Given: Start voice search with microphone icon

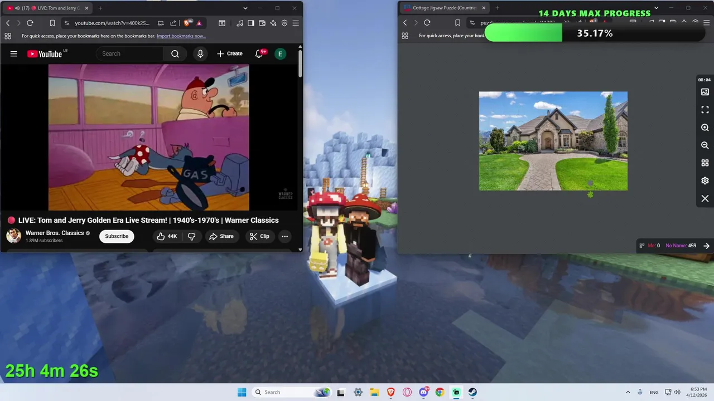Looking at the screenshot, I should [x=200, y=53].
